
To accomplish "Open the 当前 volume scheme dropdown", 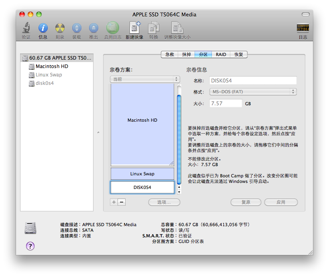I will click(145, 79).
